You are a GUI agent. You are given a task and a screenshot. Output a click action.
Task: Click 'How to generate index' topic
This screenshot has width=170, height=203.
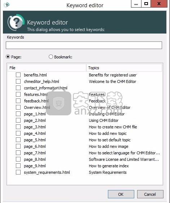pos(109,166)
